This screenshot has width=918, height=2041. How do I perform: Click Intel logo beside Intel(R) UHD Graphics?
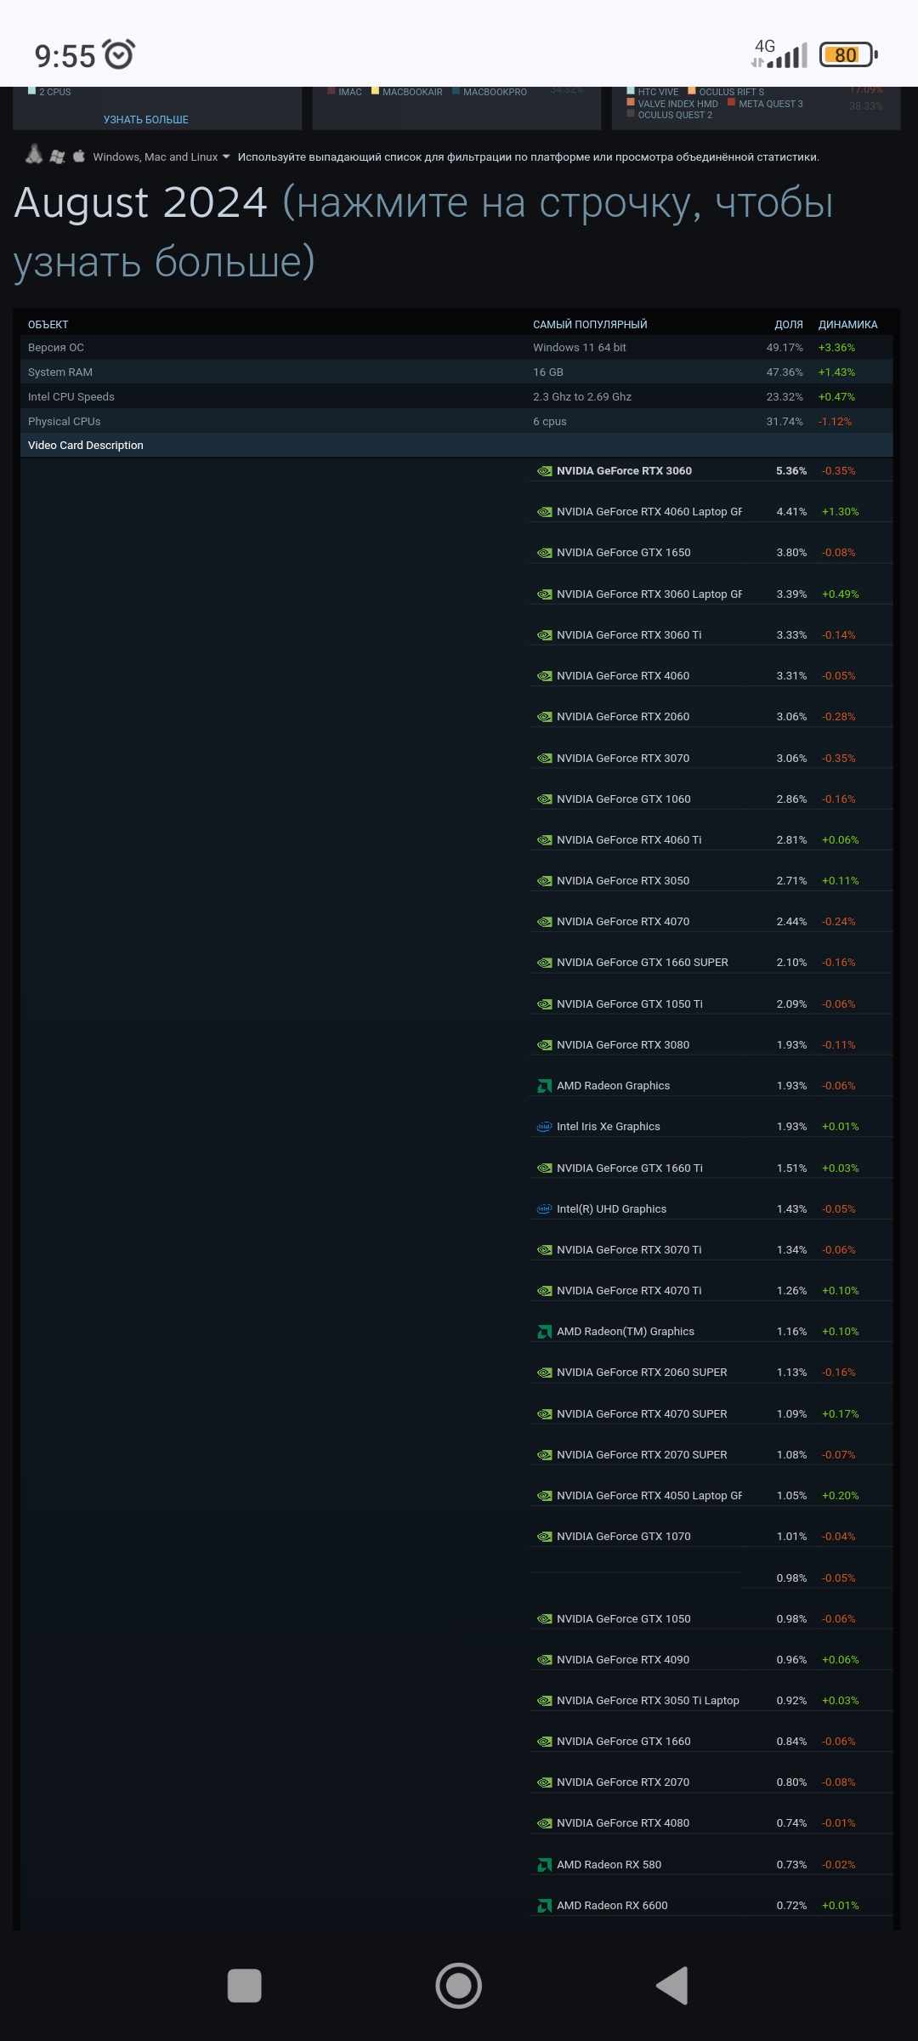(x=545, y=1209)
